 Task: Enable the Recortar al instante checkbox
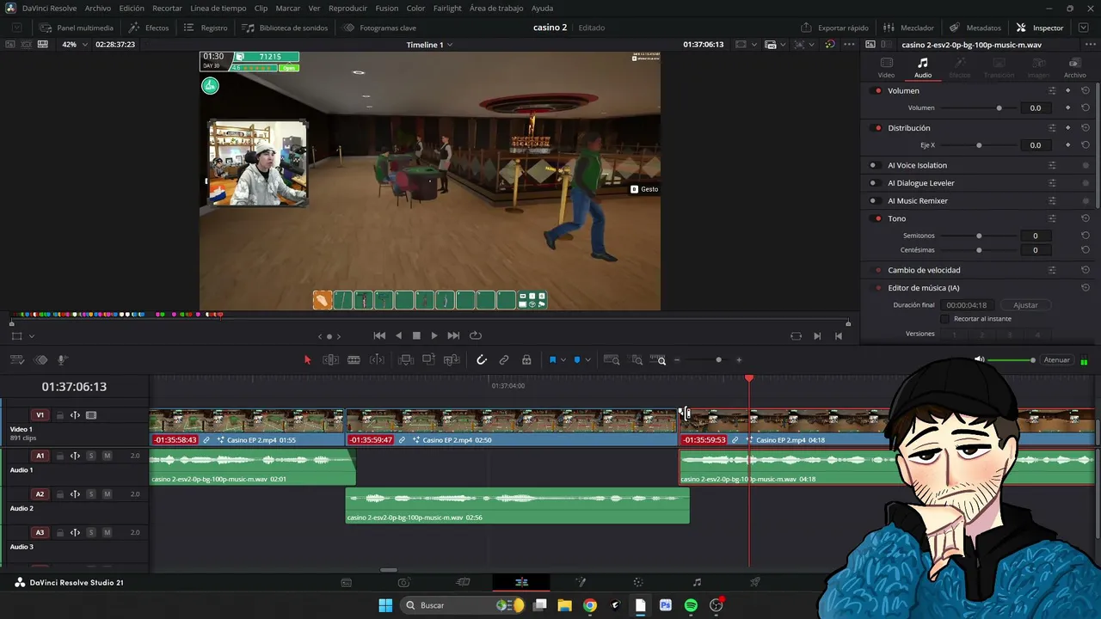(x=944, y=319)
